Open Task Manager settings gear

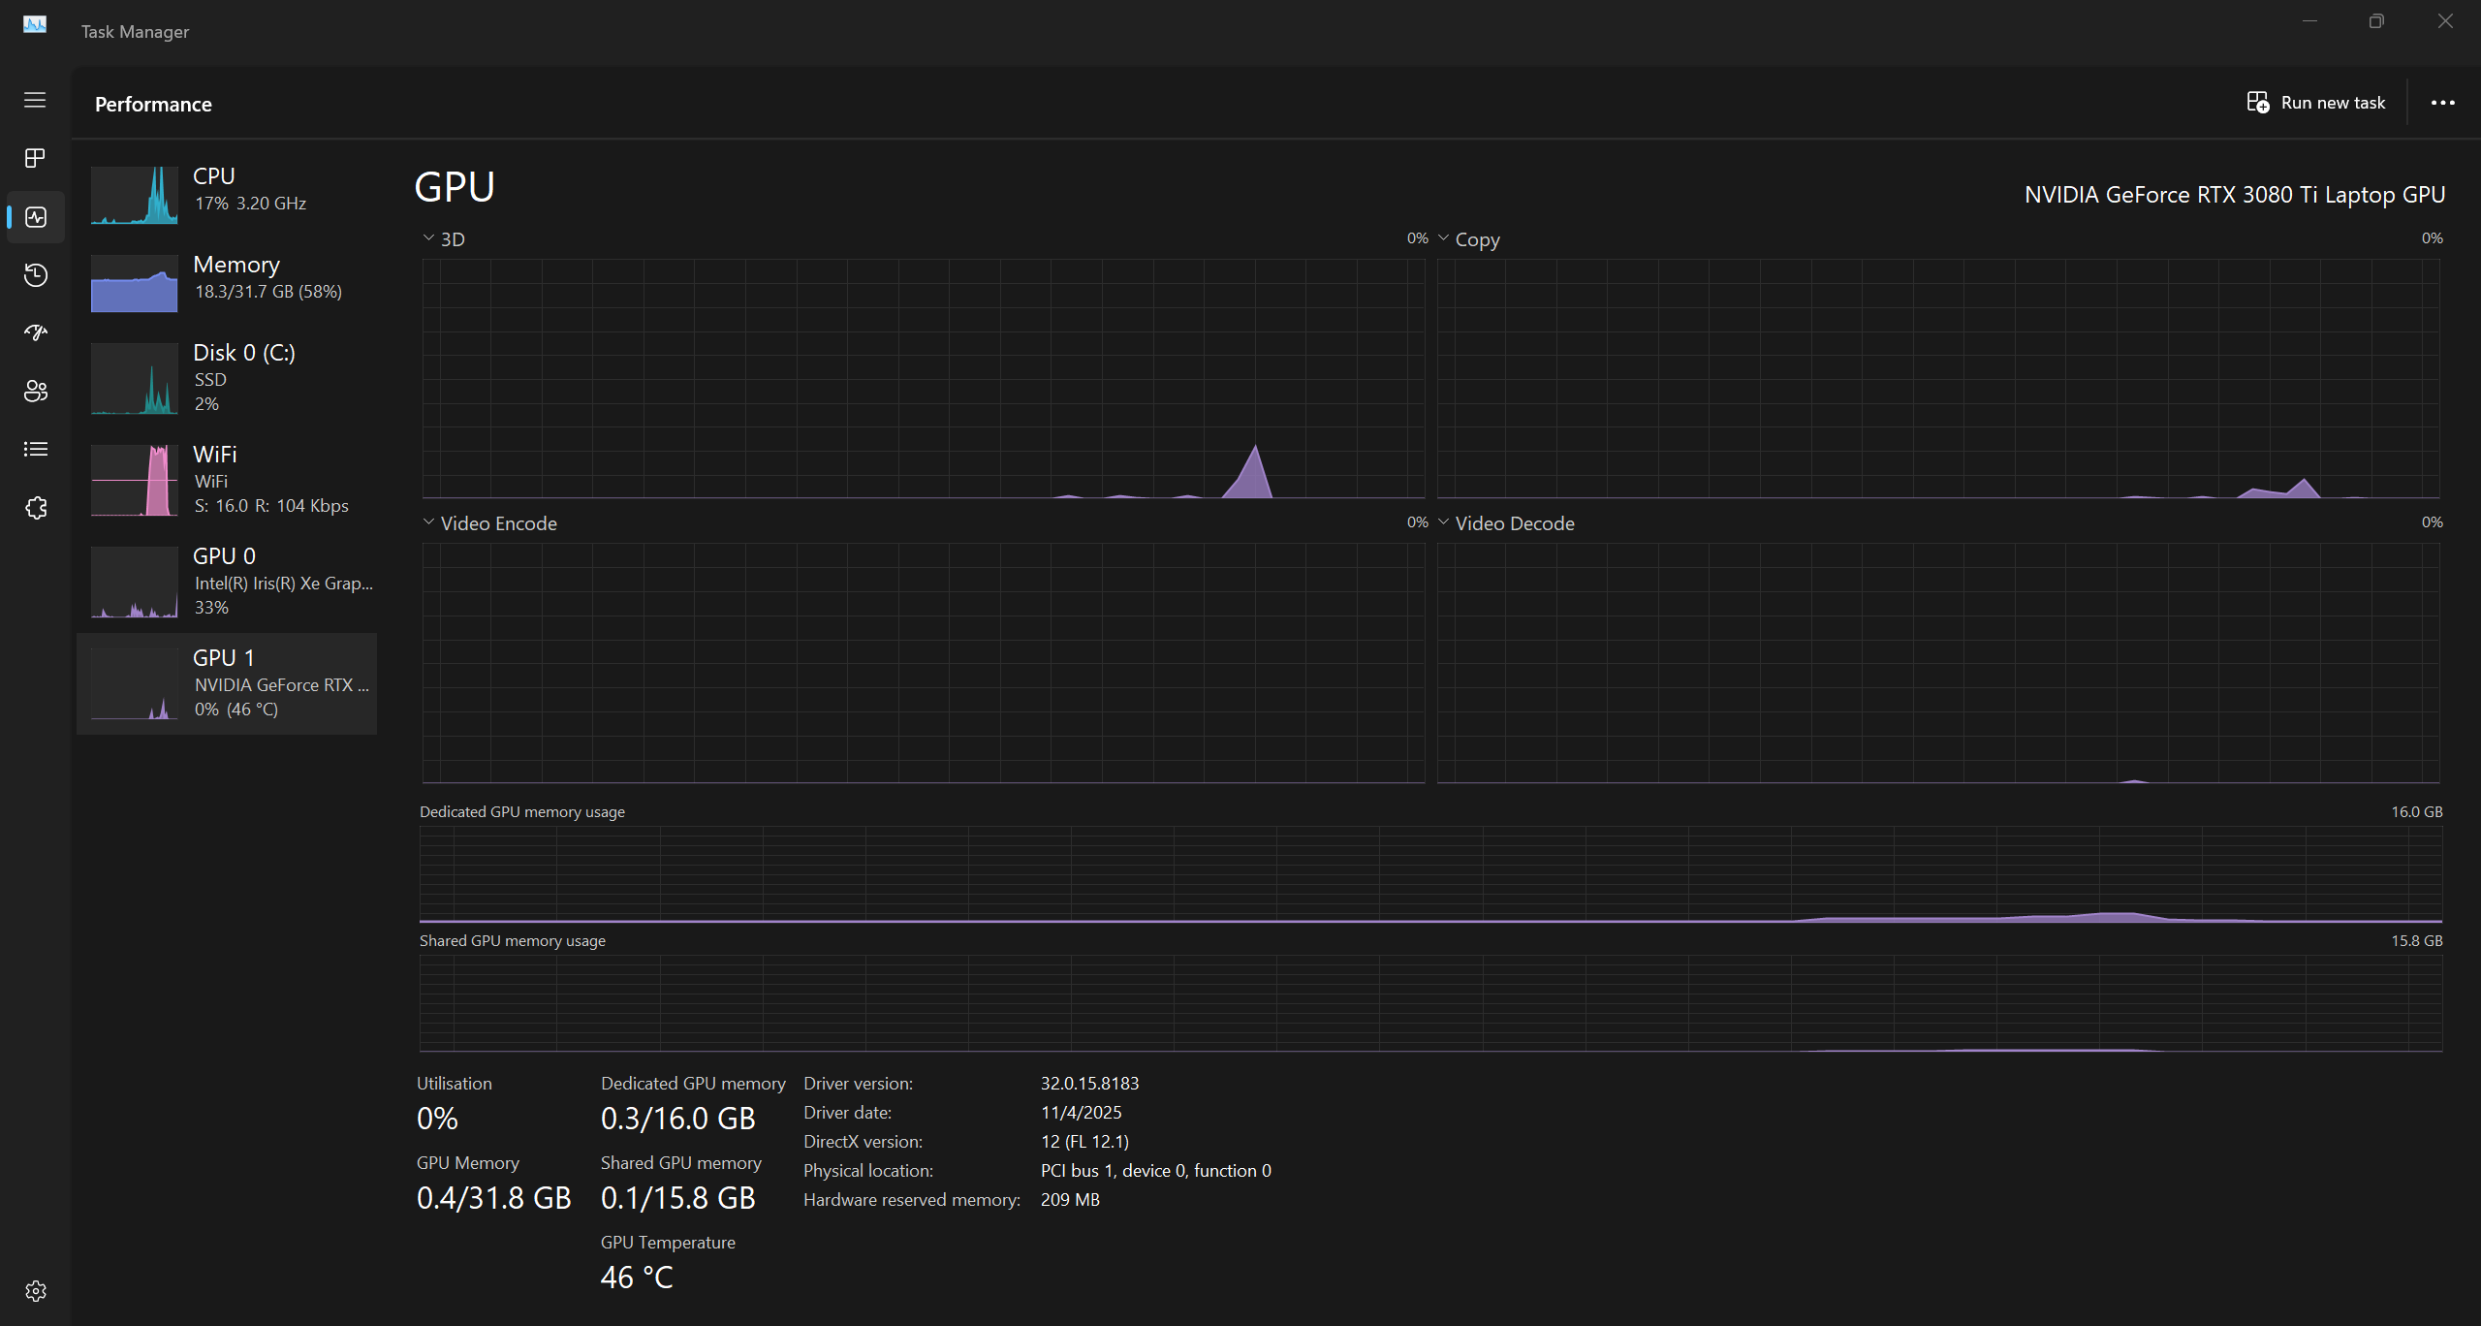tap(35, 1291)
